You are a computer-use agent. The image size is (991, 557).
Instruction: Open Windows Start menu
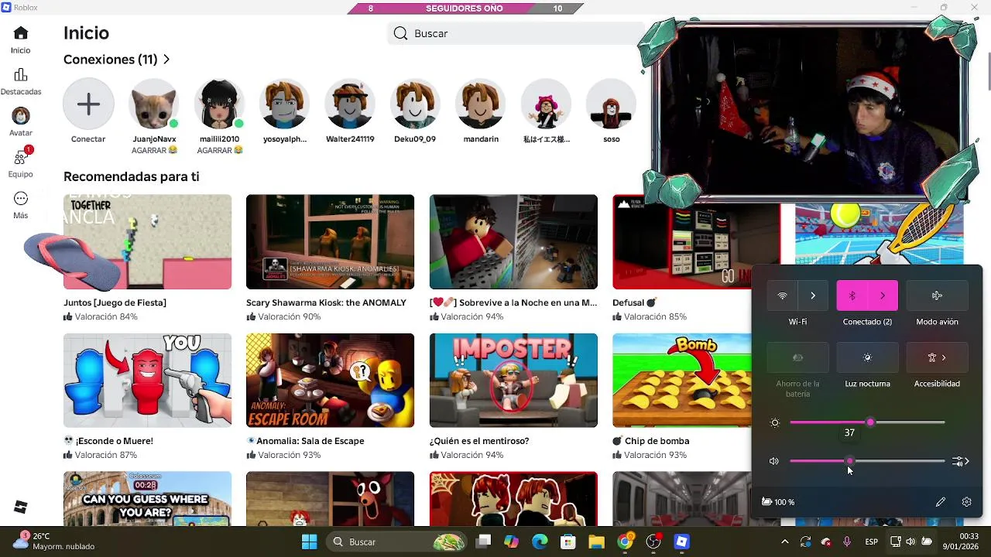click(309, 542)
